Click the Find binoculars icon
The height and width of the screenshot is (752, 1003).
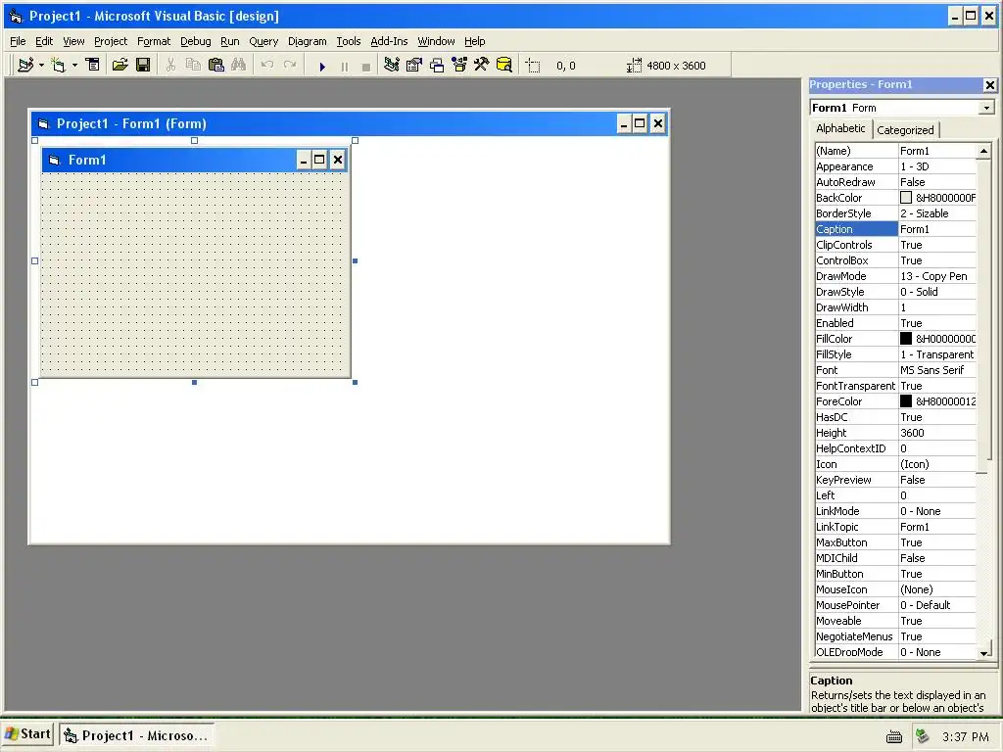pos(239,65)
